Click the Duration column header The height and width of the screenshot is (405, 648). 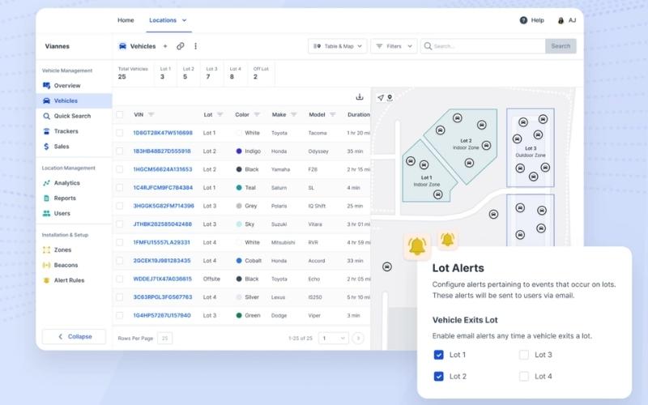(359, 114)
